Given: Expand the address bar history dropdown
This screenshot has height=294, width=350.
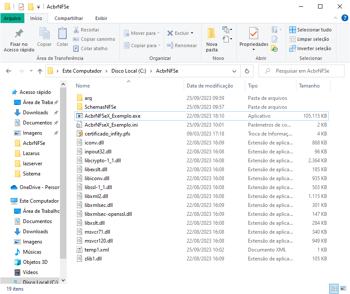Looking at the screenshot, I should tap(234, 71).
